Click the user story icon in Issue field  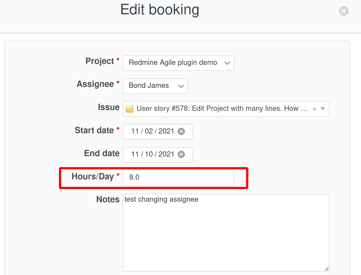[130, 109]
